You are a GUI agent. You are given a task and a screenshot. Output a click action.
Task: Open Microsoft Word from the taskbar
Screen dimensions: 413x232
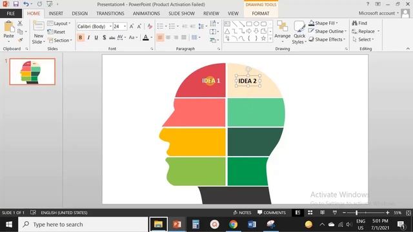(x=252, y=224)
